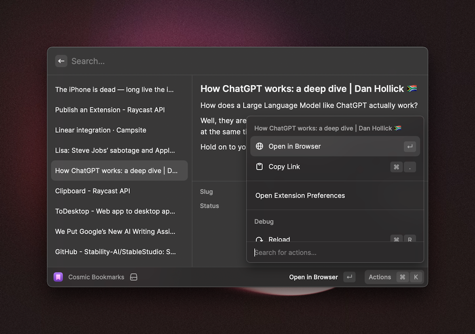
Task: Click the back arrow icon beside search
Action: [61, 61]
